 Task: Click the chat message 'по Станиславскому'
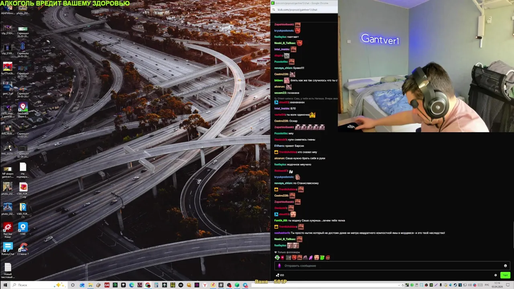tap(306, 183)
